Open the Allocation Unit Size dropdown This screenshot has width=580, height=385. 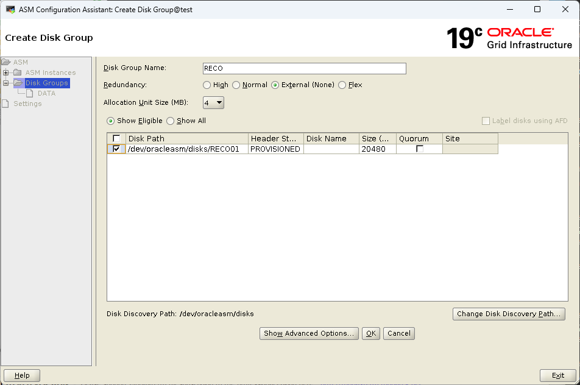(x=213, y=102)
